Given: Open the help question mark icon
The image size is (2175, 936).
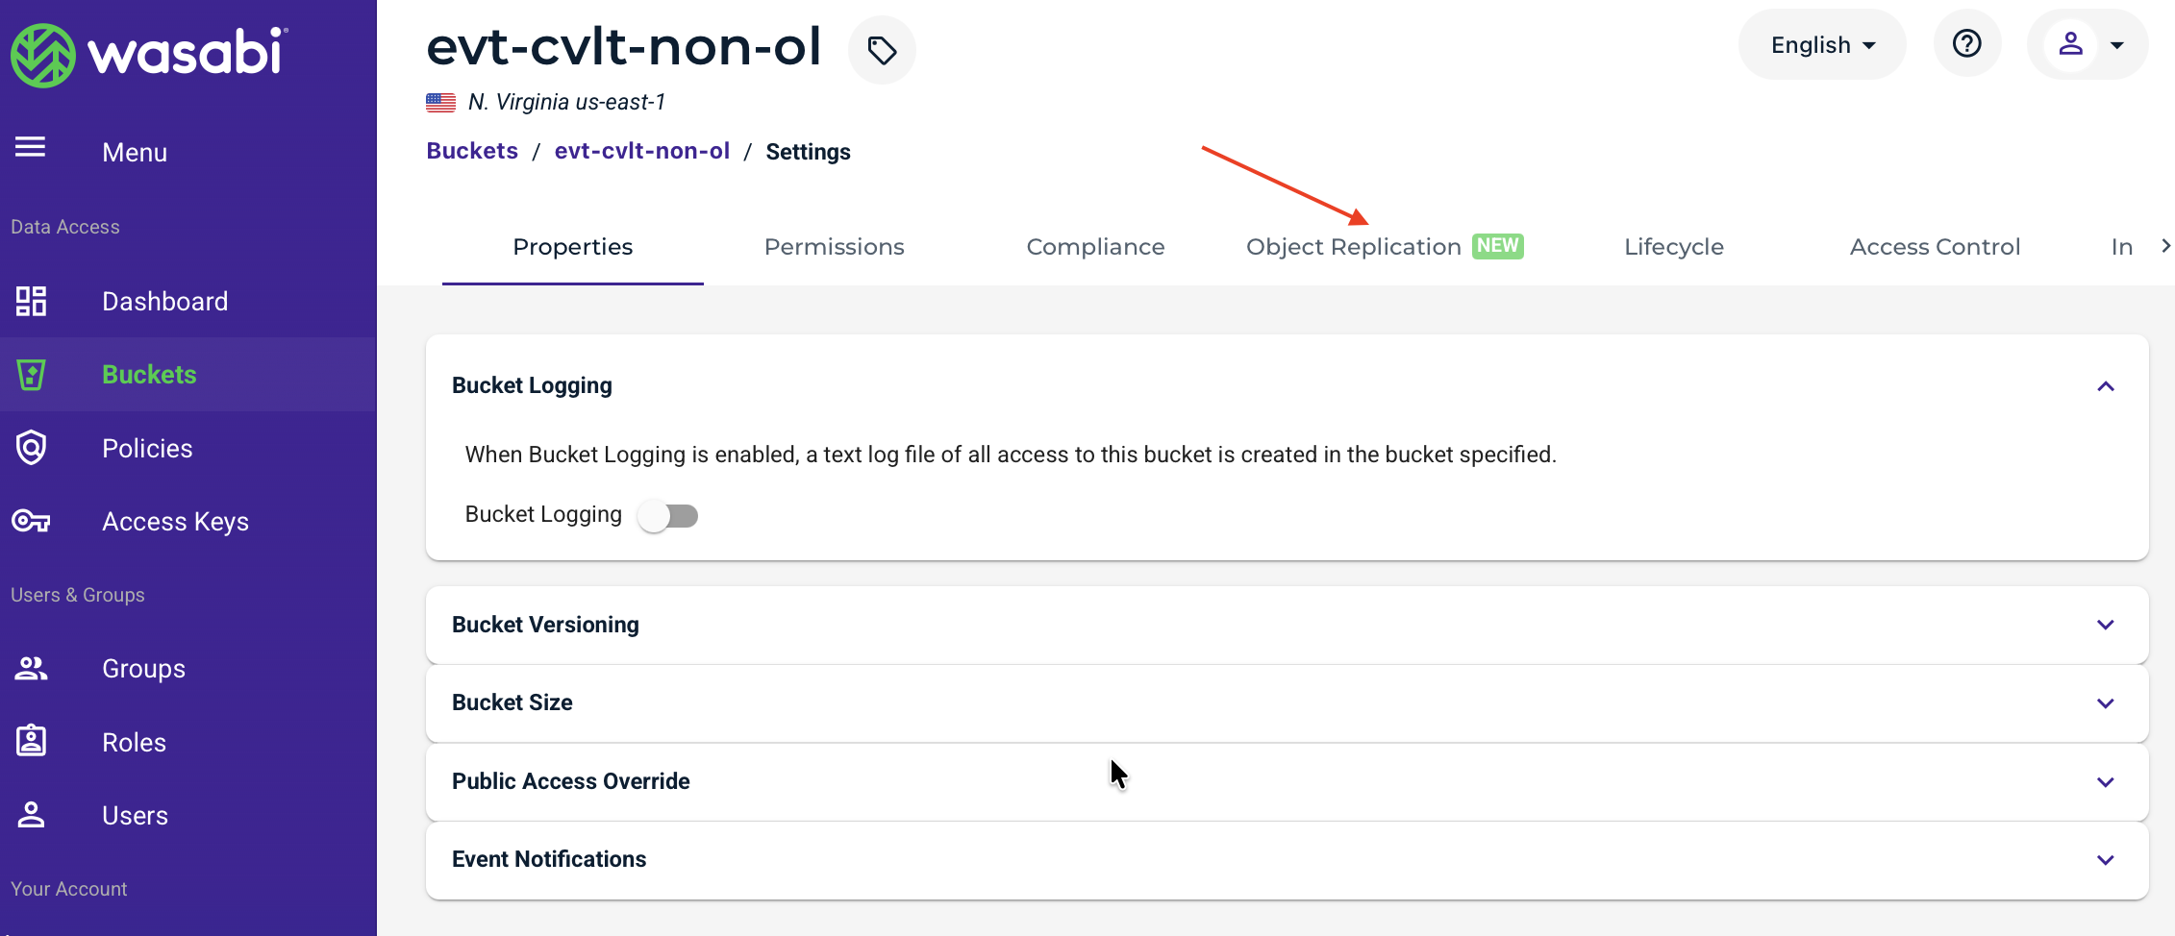Looking at the screenshot, I should coord(1967,44).
